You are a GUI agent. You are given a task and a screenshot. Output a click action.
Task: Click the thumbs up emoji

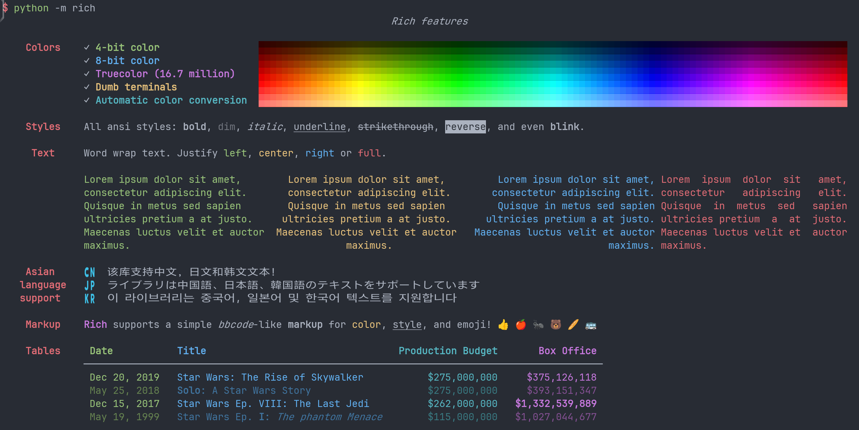503,324
